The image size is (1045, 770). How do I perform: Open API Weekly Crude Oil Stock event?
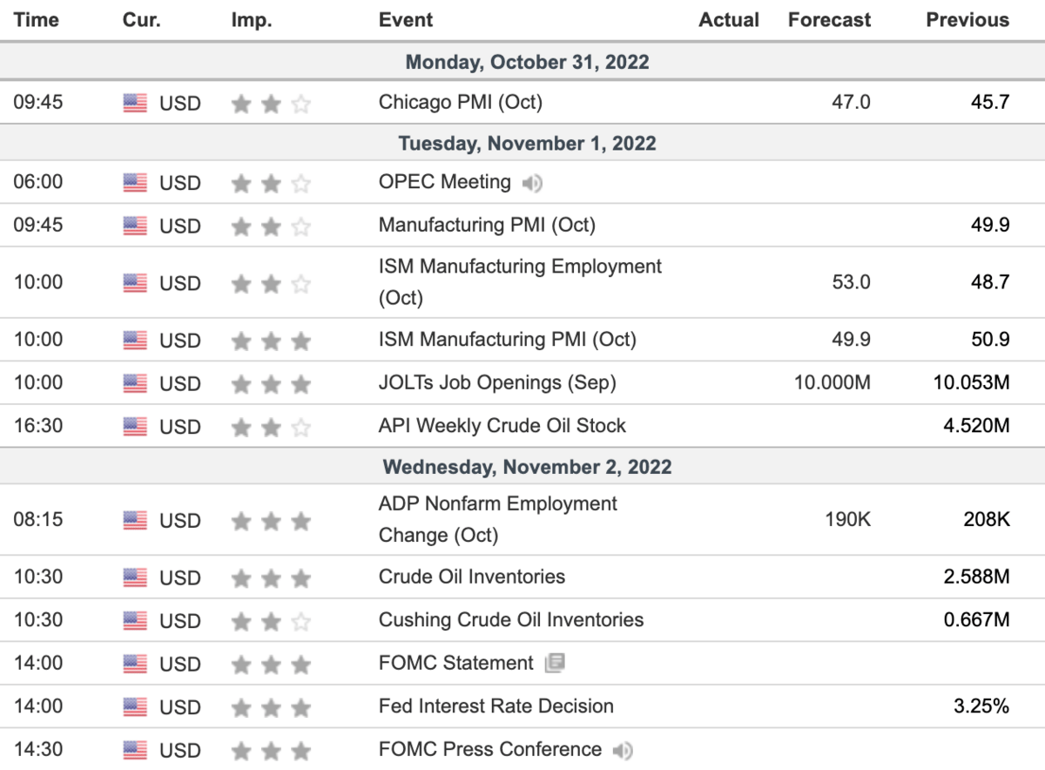point(502,426)
